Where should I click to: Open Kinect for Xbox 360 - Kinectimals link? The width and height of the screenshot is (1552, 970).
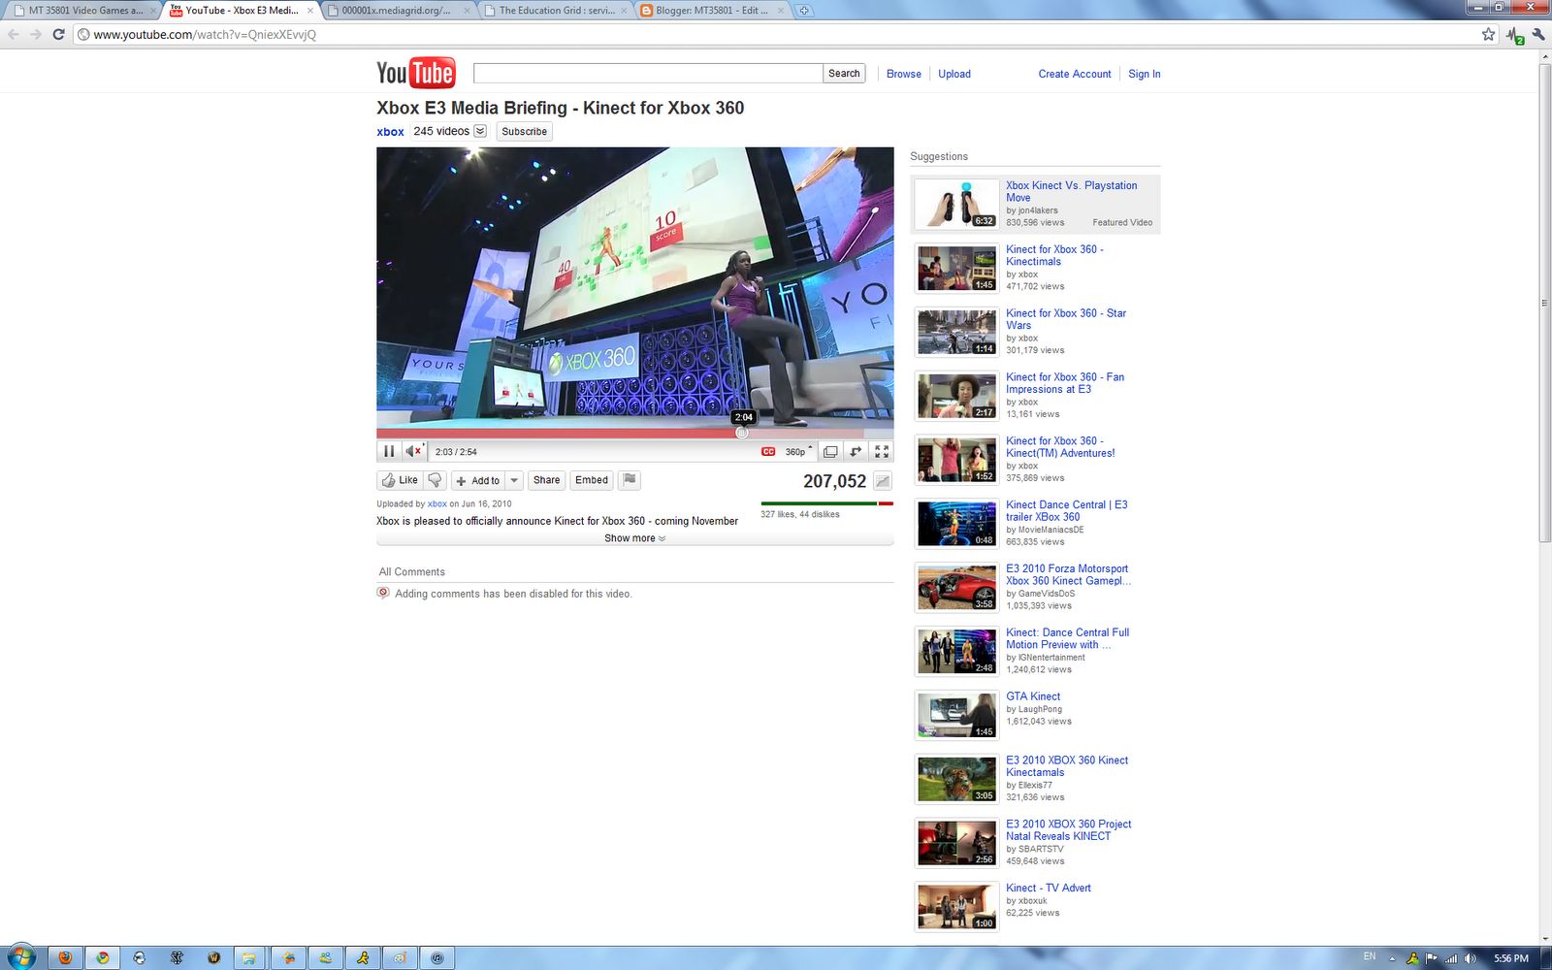point(1054,255)
